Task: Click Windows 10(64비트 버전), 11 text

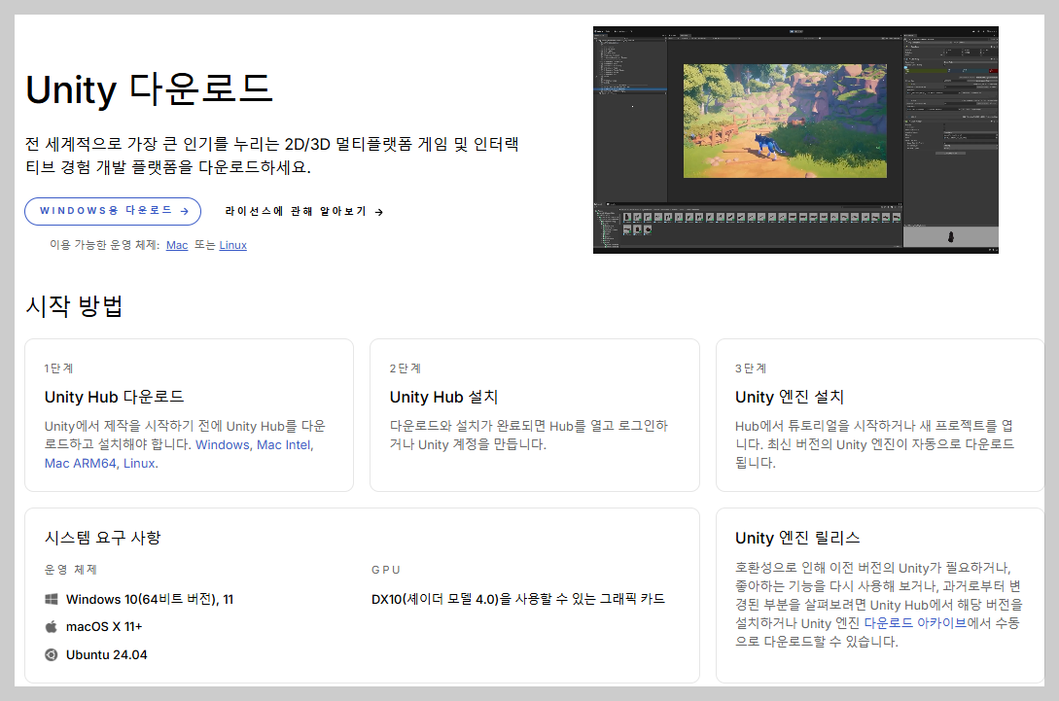Action: pyautogui.click(x=150, y=599)
